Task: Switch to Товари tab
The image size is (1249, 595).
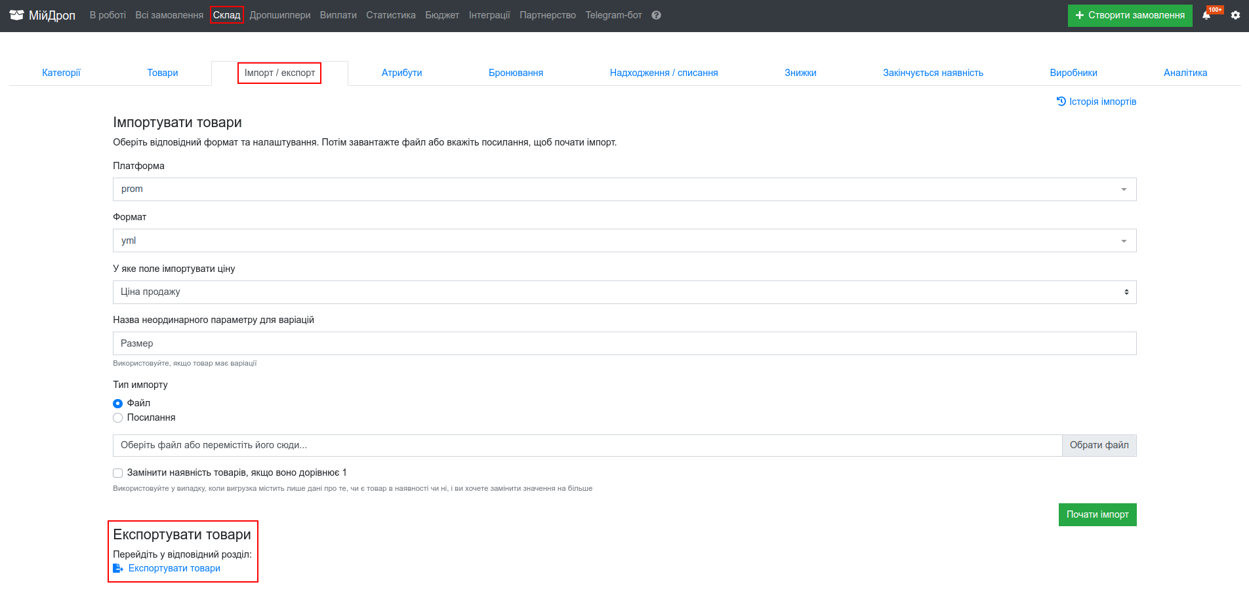Action: point(163,73)
